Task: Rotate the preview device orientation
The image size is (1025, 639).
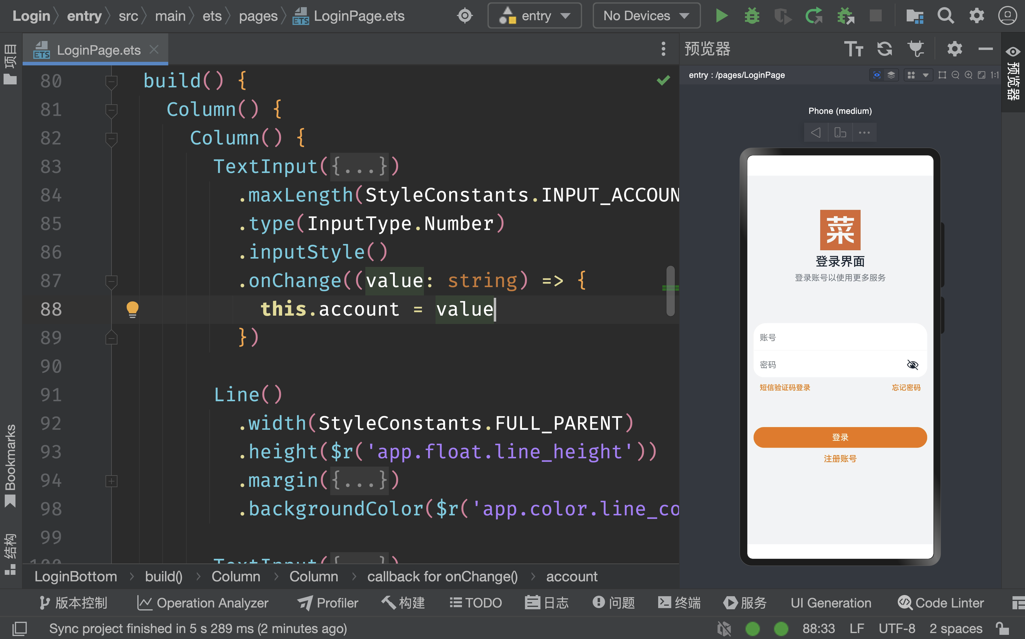Action: (840, 133)
